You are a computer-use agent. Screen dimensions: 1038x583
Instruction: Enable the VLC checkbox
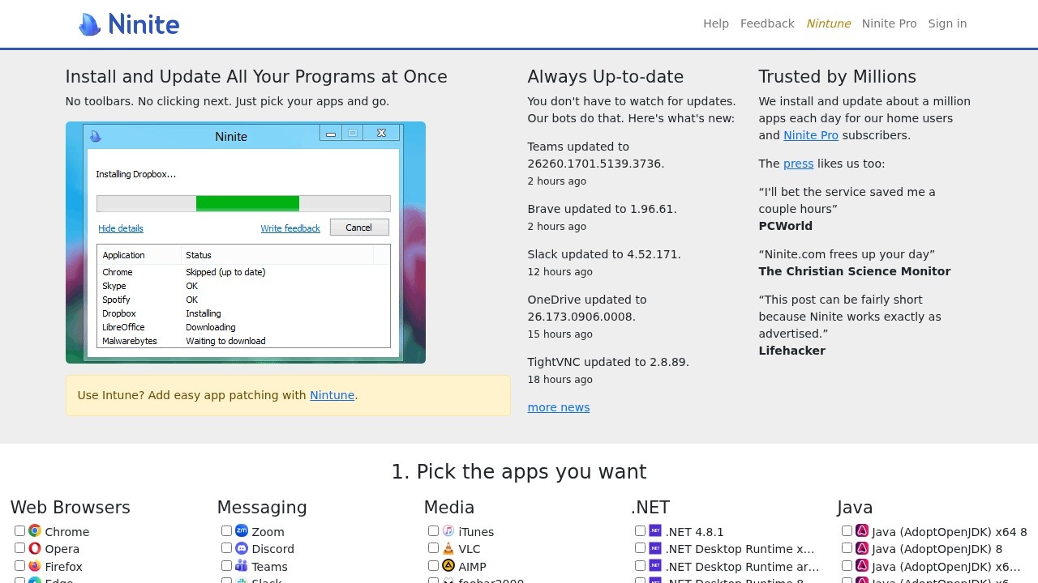(x=433, y=548)
